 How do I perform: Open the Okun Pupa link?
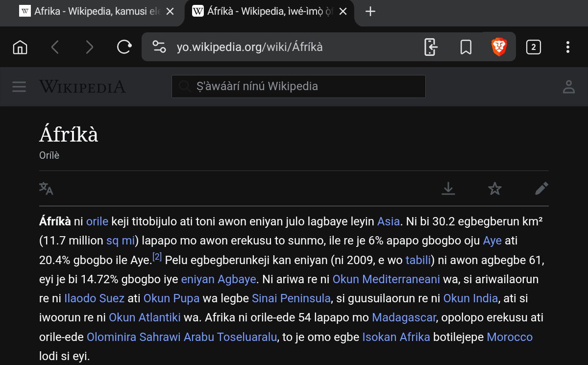[x=171, y=298]
